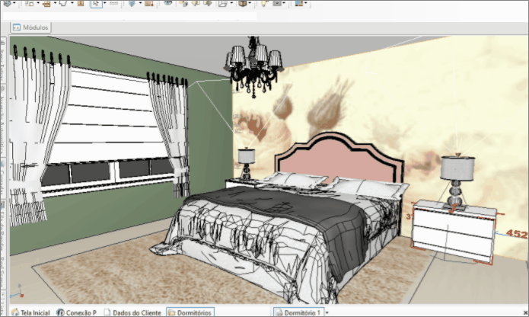This screenshot has width=529, height=317.
Task: Click the light bulb lighting icon
Action: pos(265,3)
